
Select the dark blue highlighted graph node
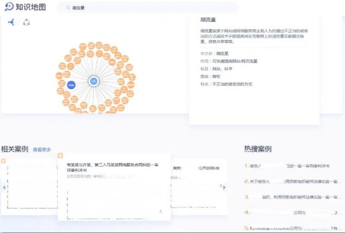click(71, 85)
